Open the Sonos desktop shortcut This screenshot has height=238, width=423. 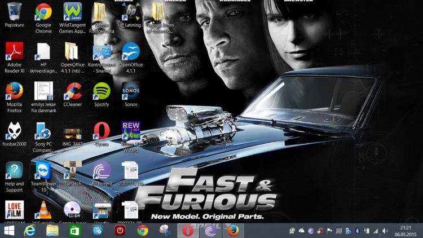click(x=131, y=90)
